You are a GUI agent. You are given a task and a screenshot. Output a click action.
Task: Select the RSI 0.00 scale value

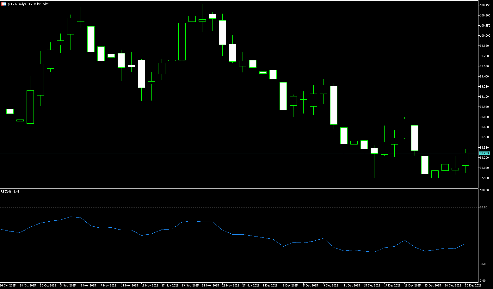pyautogui.click(x=483, y=281)
